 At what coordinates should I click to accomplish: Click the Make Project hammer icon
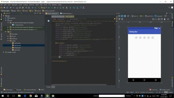(39, 8)
